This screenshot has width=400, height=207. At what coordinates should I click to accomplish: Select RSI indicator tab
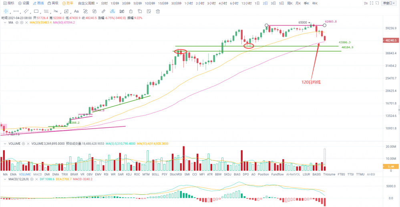click(x=106, y=174)
